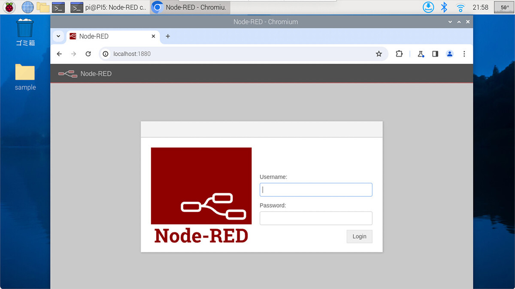Focus the Username input field
515x289 pixels.
[316, 190]
